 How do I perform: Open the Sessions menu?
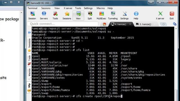tap(46, 8)
